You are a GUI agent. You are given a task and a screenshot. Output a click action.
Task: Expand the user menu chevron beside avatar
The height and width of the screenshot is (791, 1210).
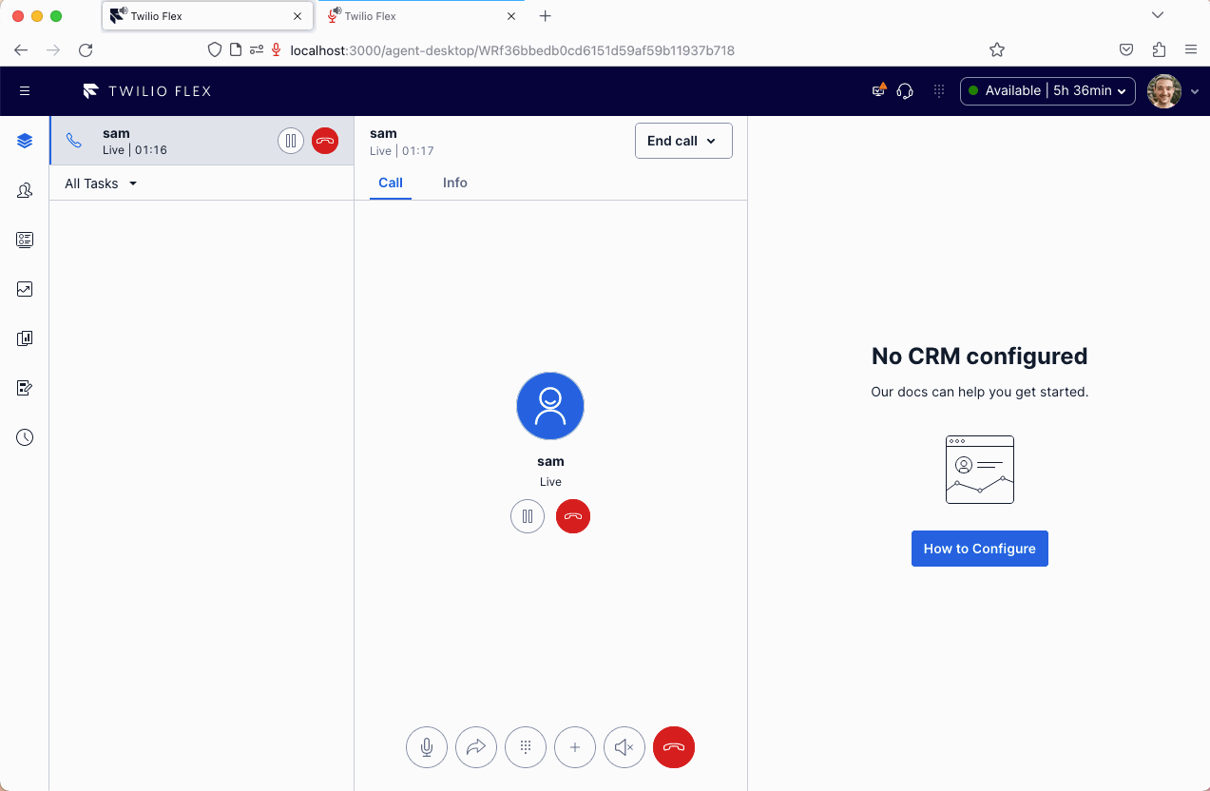pos(1195,91)
